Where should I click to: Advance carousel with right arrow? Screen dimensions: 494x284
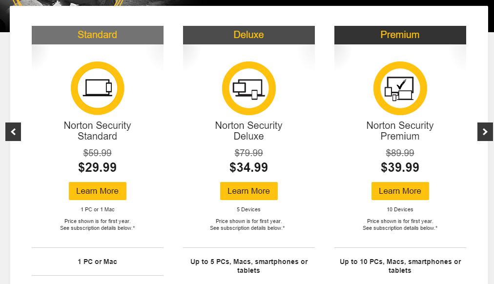pyautogui.click(x=485, y=132)
